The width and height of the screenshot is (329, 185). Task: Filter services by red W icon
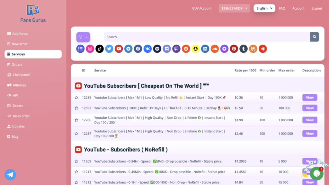tap(263, 49)
